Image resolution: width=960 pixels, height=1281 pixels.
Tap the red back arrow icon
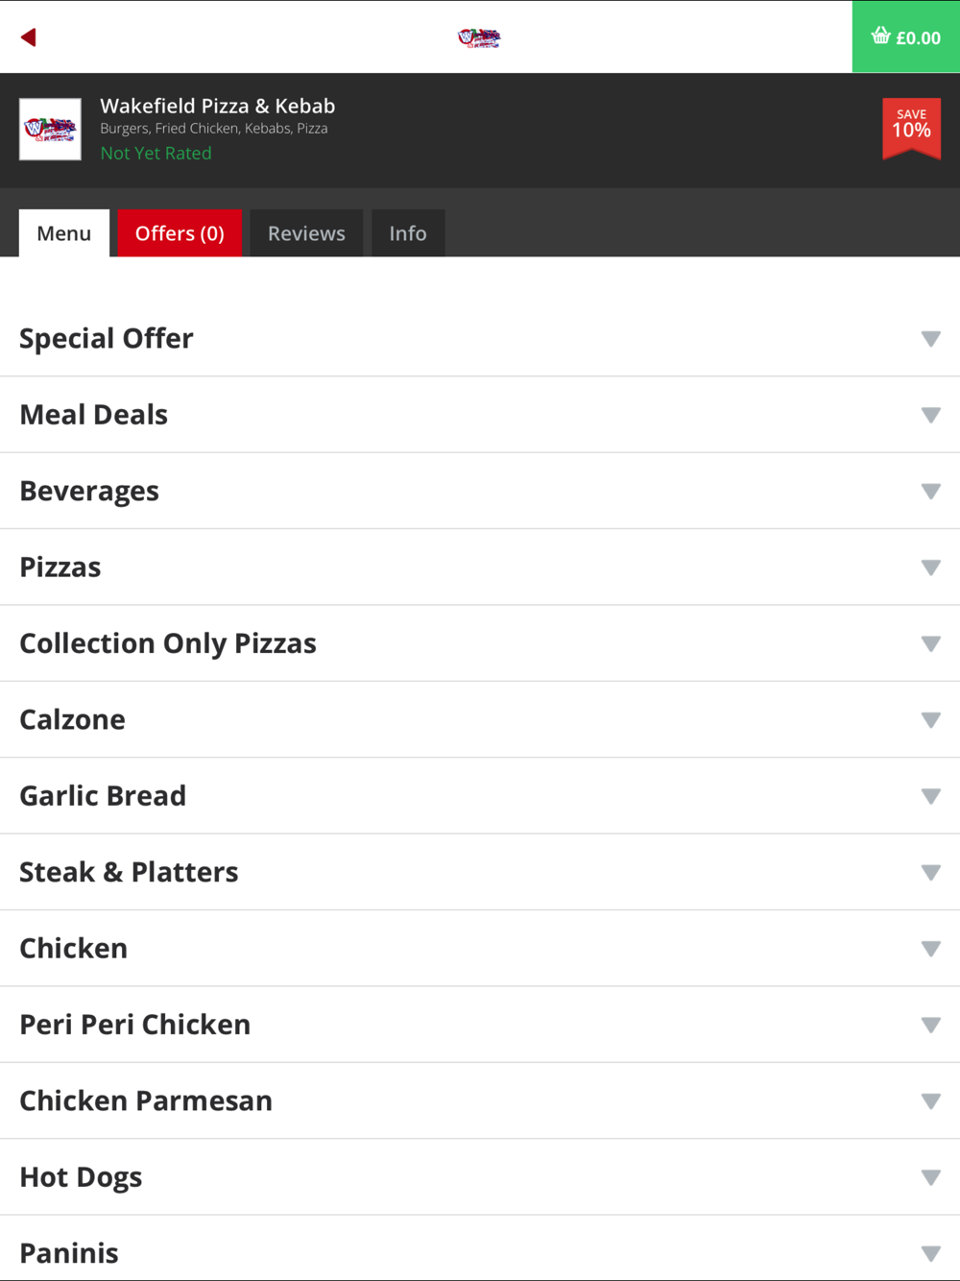click(29, 37)
